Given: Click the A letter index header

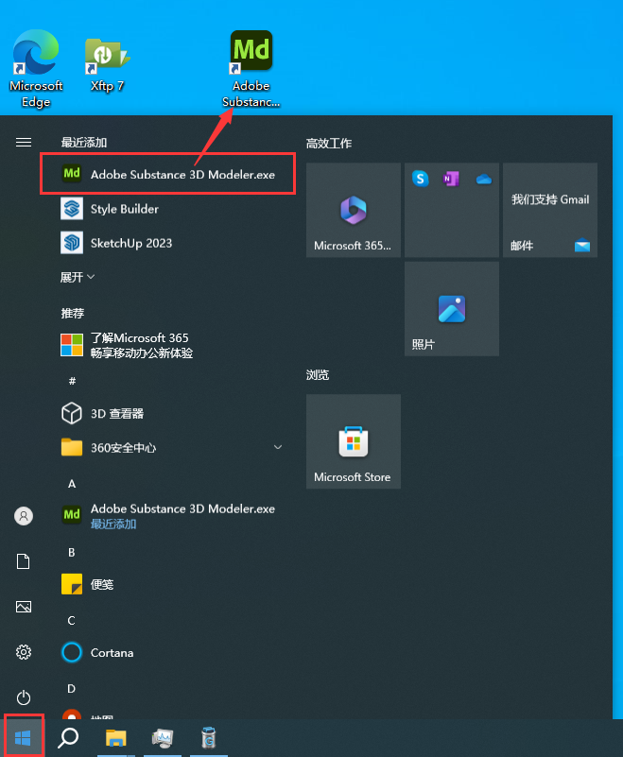Looking at the screenshot, I should pyautogui.click(x=72, y=484).
